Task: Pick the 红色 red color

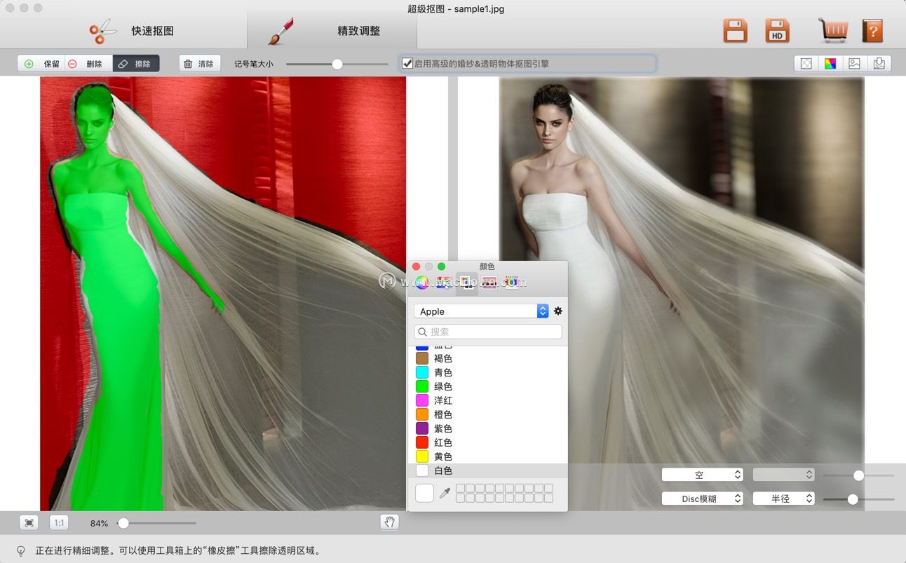Action: click(487, 442)
